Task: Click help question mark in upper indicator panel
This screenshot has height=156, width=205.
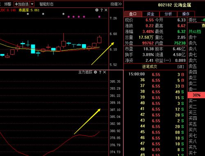Action: pos(102,10)
